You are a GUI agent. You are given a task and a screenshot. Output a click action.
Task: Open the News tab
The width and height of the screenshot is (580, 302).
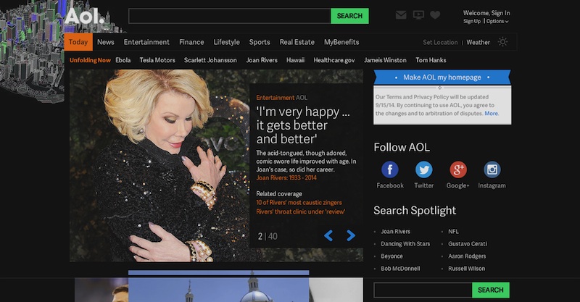point(105,42)
